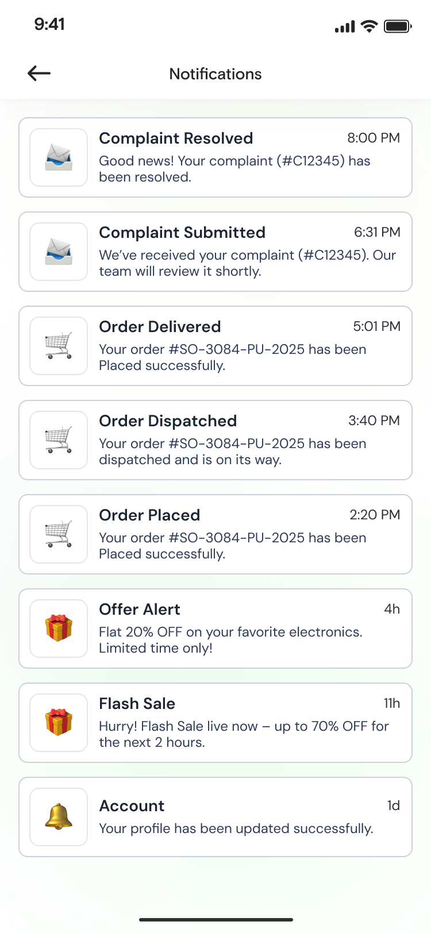This screenshot has height=933, width=431.
Task: Select the Order Delivered notification title
Action: click(160, 327)
